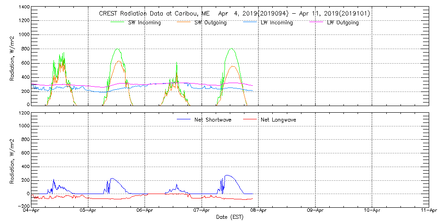Select the LW Outgoing legend label

coord(343,23)
